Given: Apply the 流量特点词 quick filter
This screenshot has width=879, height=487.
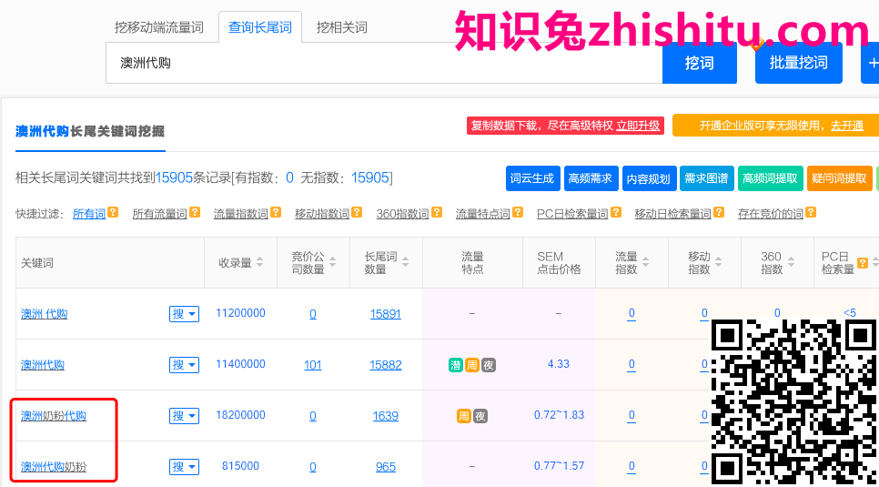Looking at the screenshot, I should tap(482, 214).
